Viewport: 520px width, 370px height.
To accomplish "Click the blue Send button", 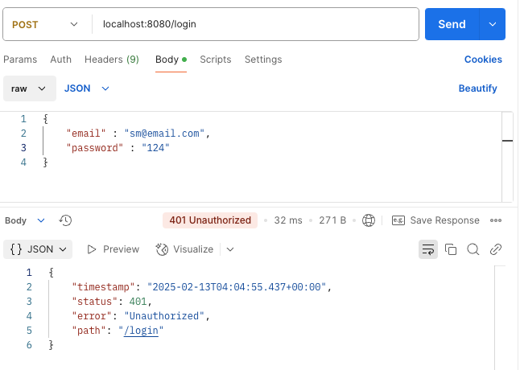I will [x=452, y=24].
